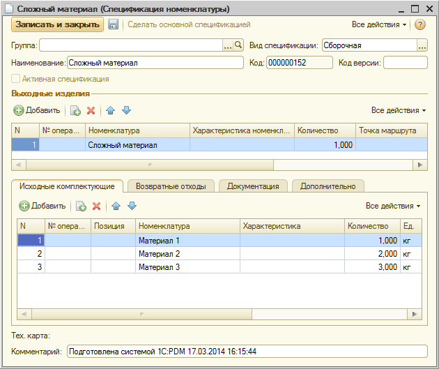Image resolution: width=439 pixels, height=369 pixels.
Task: Open the Дополнительно tab
Action: [328, 186]
